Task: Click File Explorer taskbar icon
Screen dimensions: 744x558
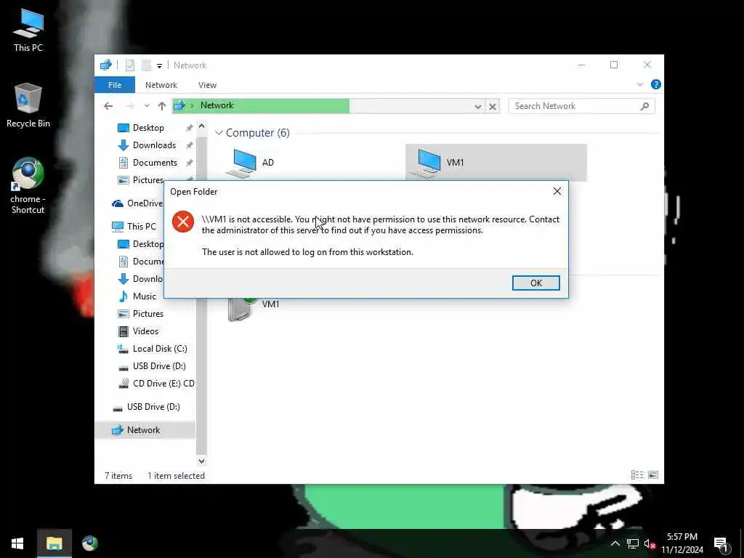Action: pyautogui.click(x=54, y=543)
